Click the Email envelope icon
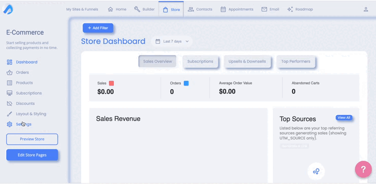376x184 pixels. coord(264,9)
